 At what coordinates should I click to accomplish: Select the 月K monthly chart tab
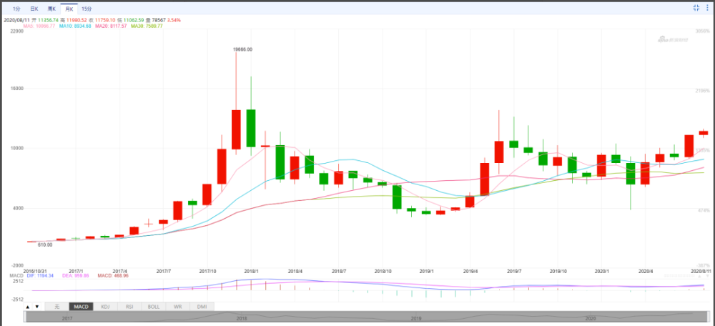pyautogui.click(x=69, y=8)
